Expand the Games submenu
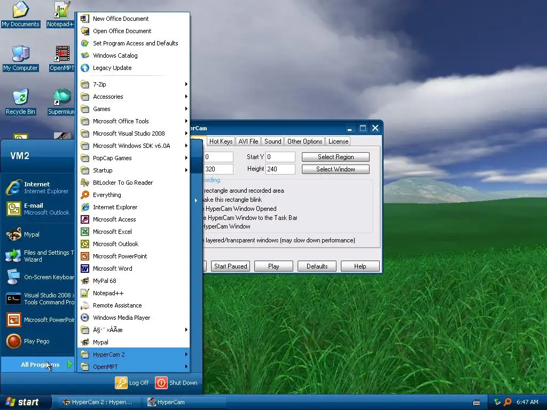The height and width of the screenshot is (410, 547). (x=133, y=109)
